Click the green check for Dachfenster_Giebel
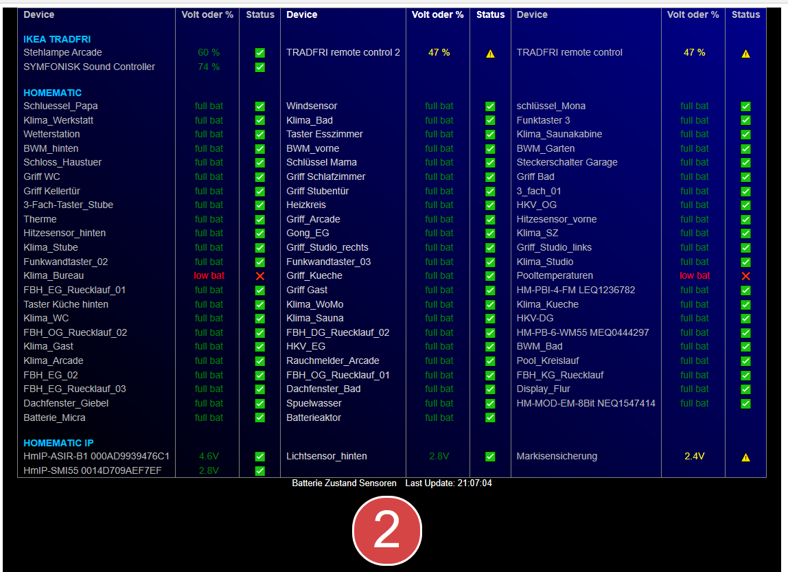The width and height of the screenshot is (788, 572). point(260,404)
